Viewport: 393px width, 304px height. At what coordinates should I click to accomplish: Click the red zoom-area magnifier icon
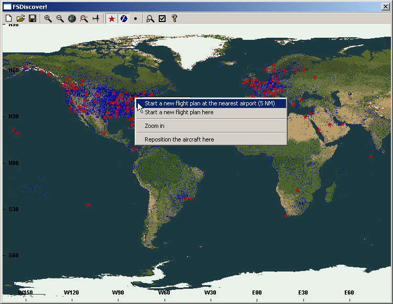click(x=84, y=18)
